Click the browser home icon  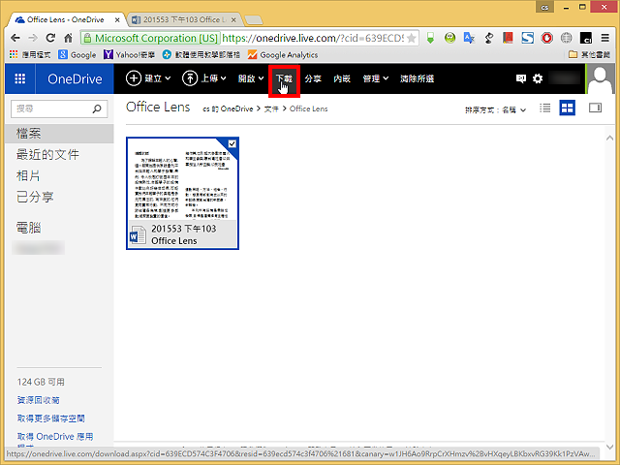tap(69, 38)
